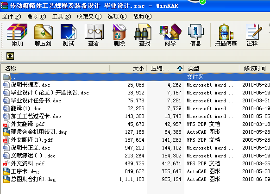Click the PDF icon of 外文资料.pdf

[x=6, y=163]
